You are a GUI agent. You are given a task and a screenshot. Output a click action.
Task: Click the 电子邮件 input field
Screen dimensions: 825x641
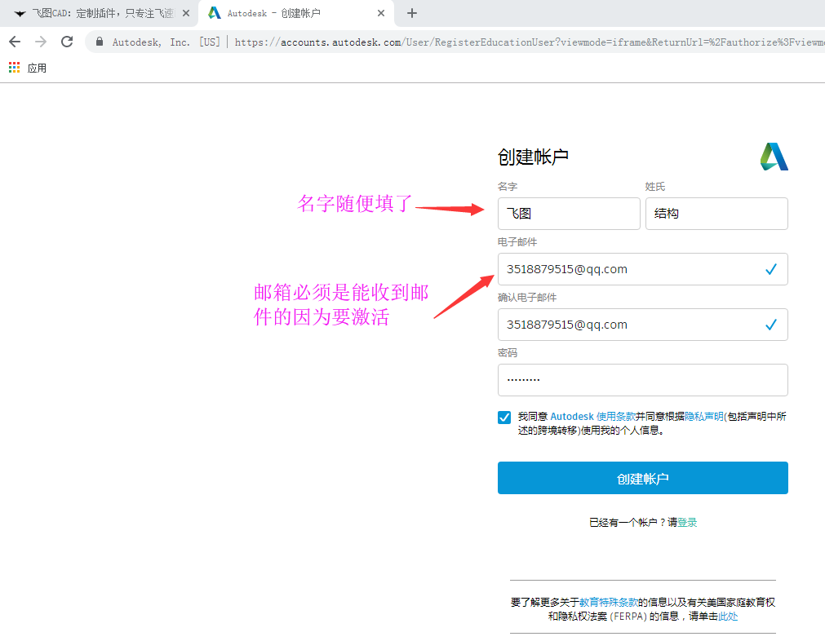click(x=642, y=269)
